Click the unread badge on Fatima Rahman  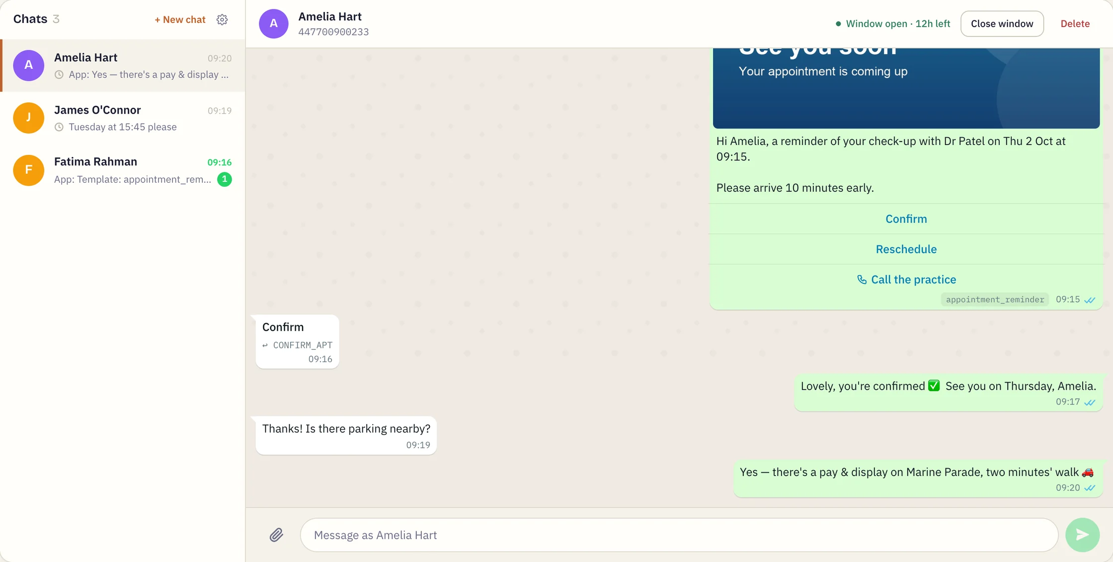(225, 179)
